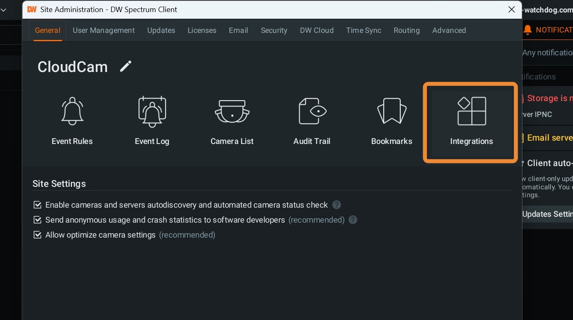Open the Audit Trail icon

coord(312,112)
